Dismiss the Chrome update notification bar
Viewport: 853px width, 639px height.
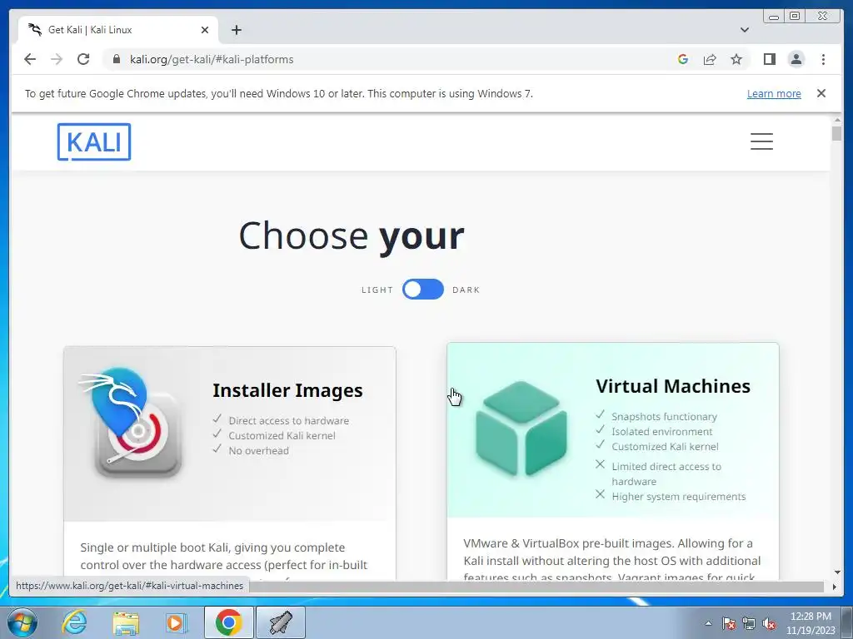pos(821,93)
